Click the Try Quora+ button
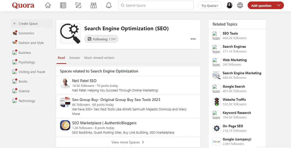The width and height of the screenshot is (291, 148). coord(210,6)
